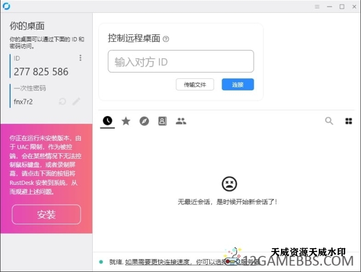
Task: Open the address book tab
Action: [162, 120]
